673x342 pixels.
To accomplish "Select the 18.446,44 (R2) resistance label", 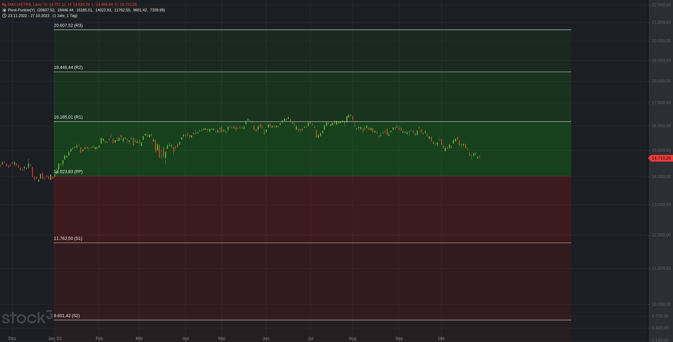I will pyautogui.click(x=68, y=67).
